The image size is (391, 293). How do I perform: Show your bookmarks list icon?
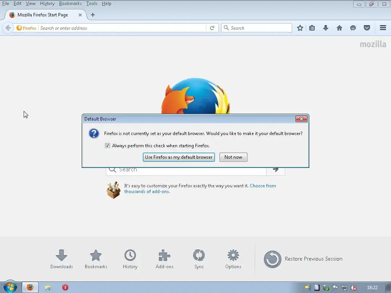point(312,28)
